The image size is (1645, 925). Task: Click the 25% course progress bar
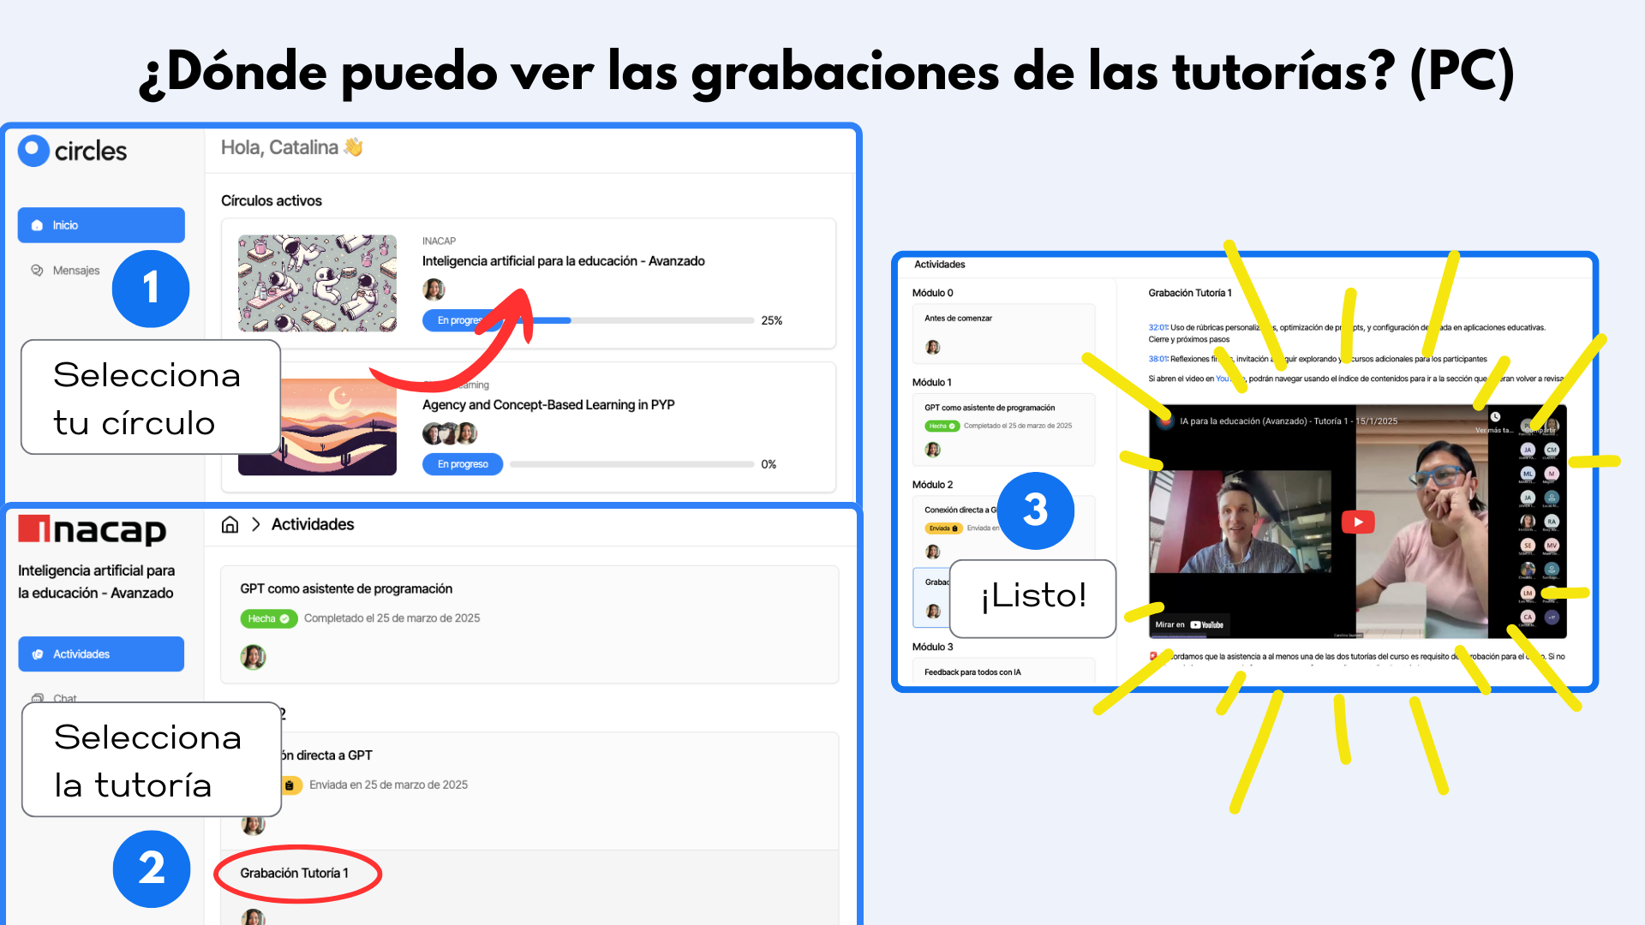pos(632,321)
